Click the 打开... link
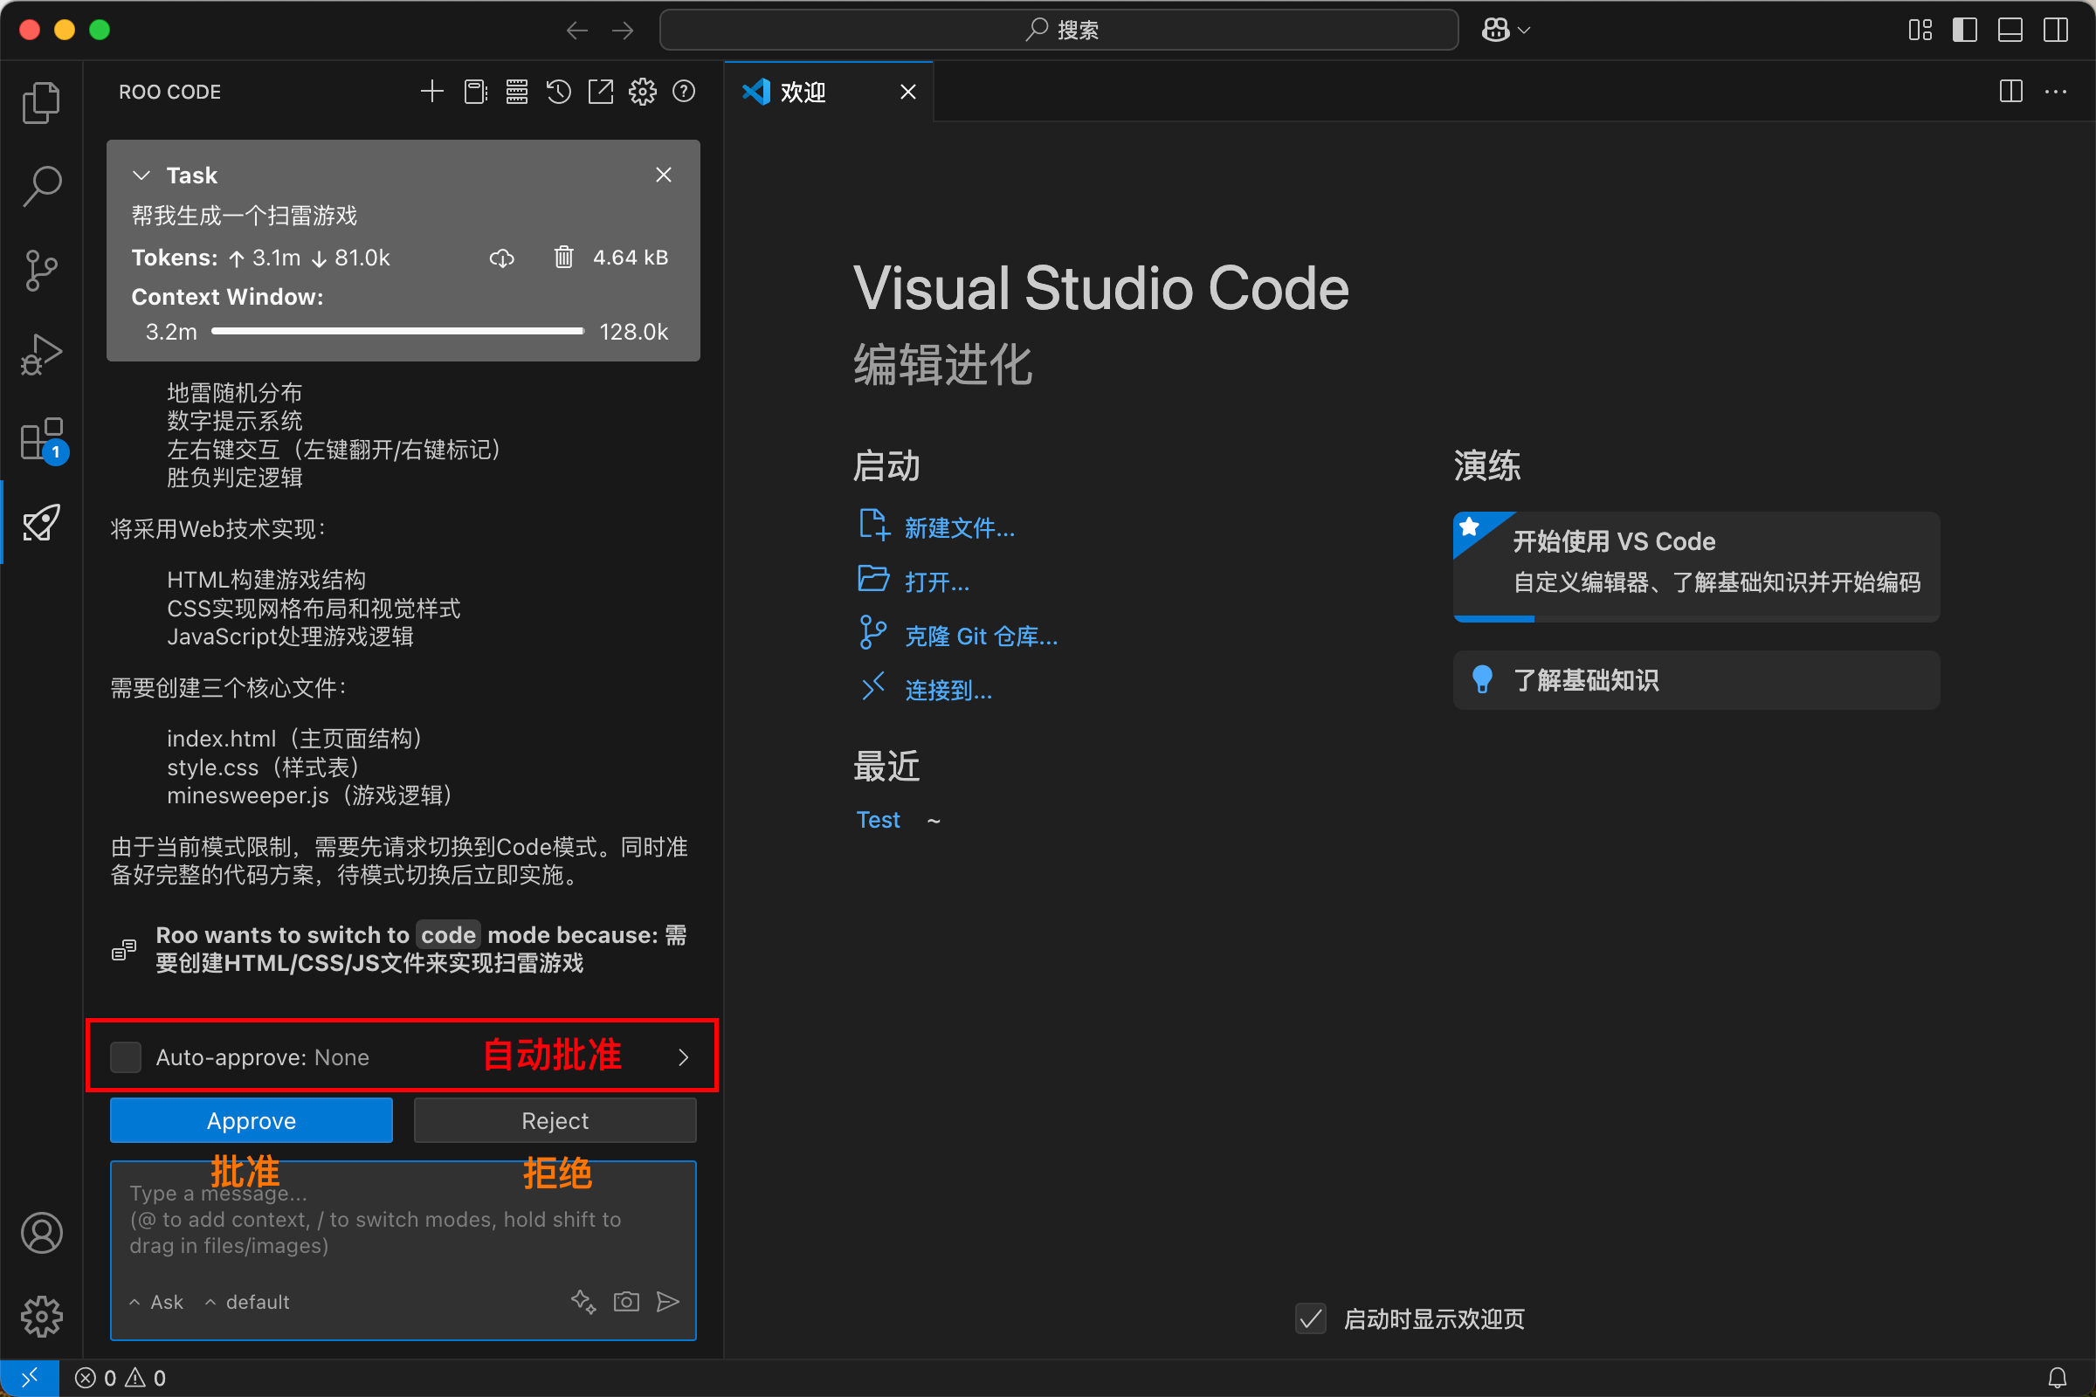Viewport: 2096px width, 1397px height. point(936,582)
